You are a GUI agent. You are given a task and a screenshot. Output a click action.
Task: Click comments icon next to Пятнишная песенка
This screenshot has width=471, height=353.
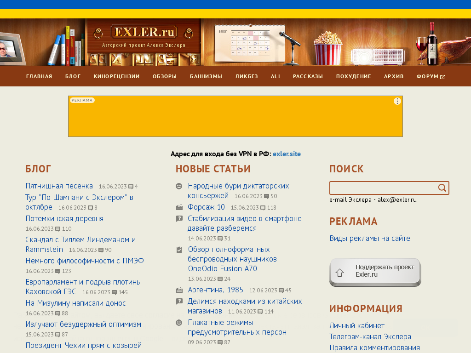tap(131, 187)
